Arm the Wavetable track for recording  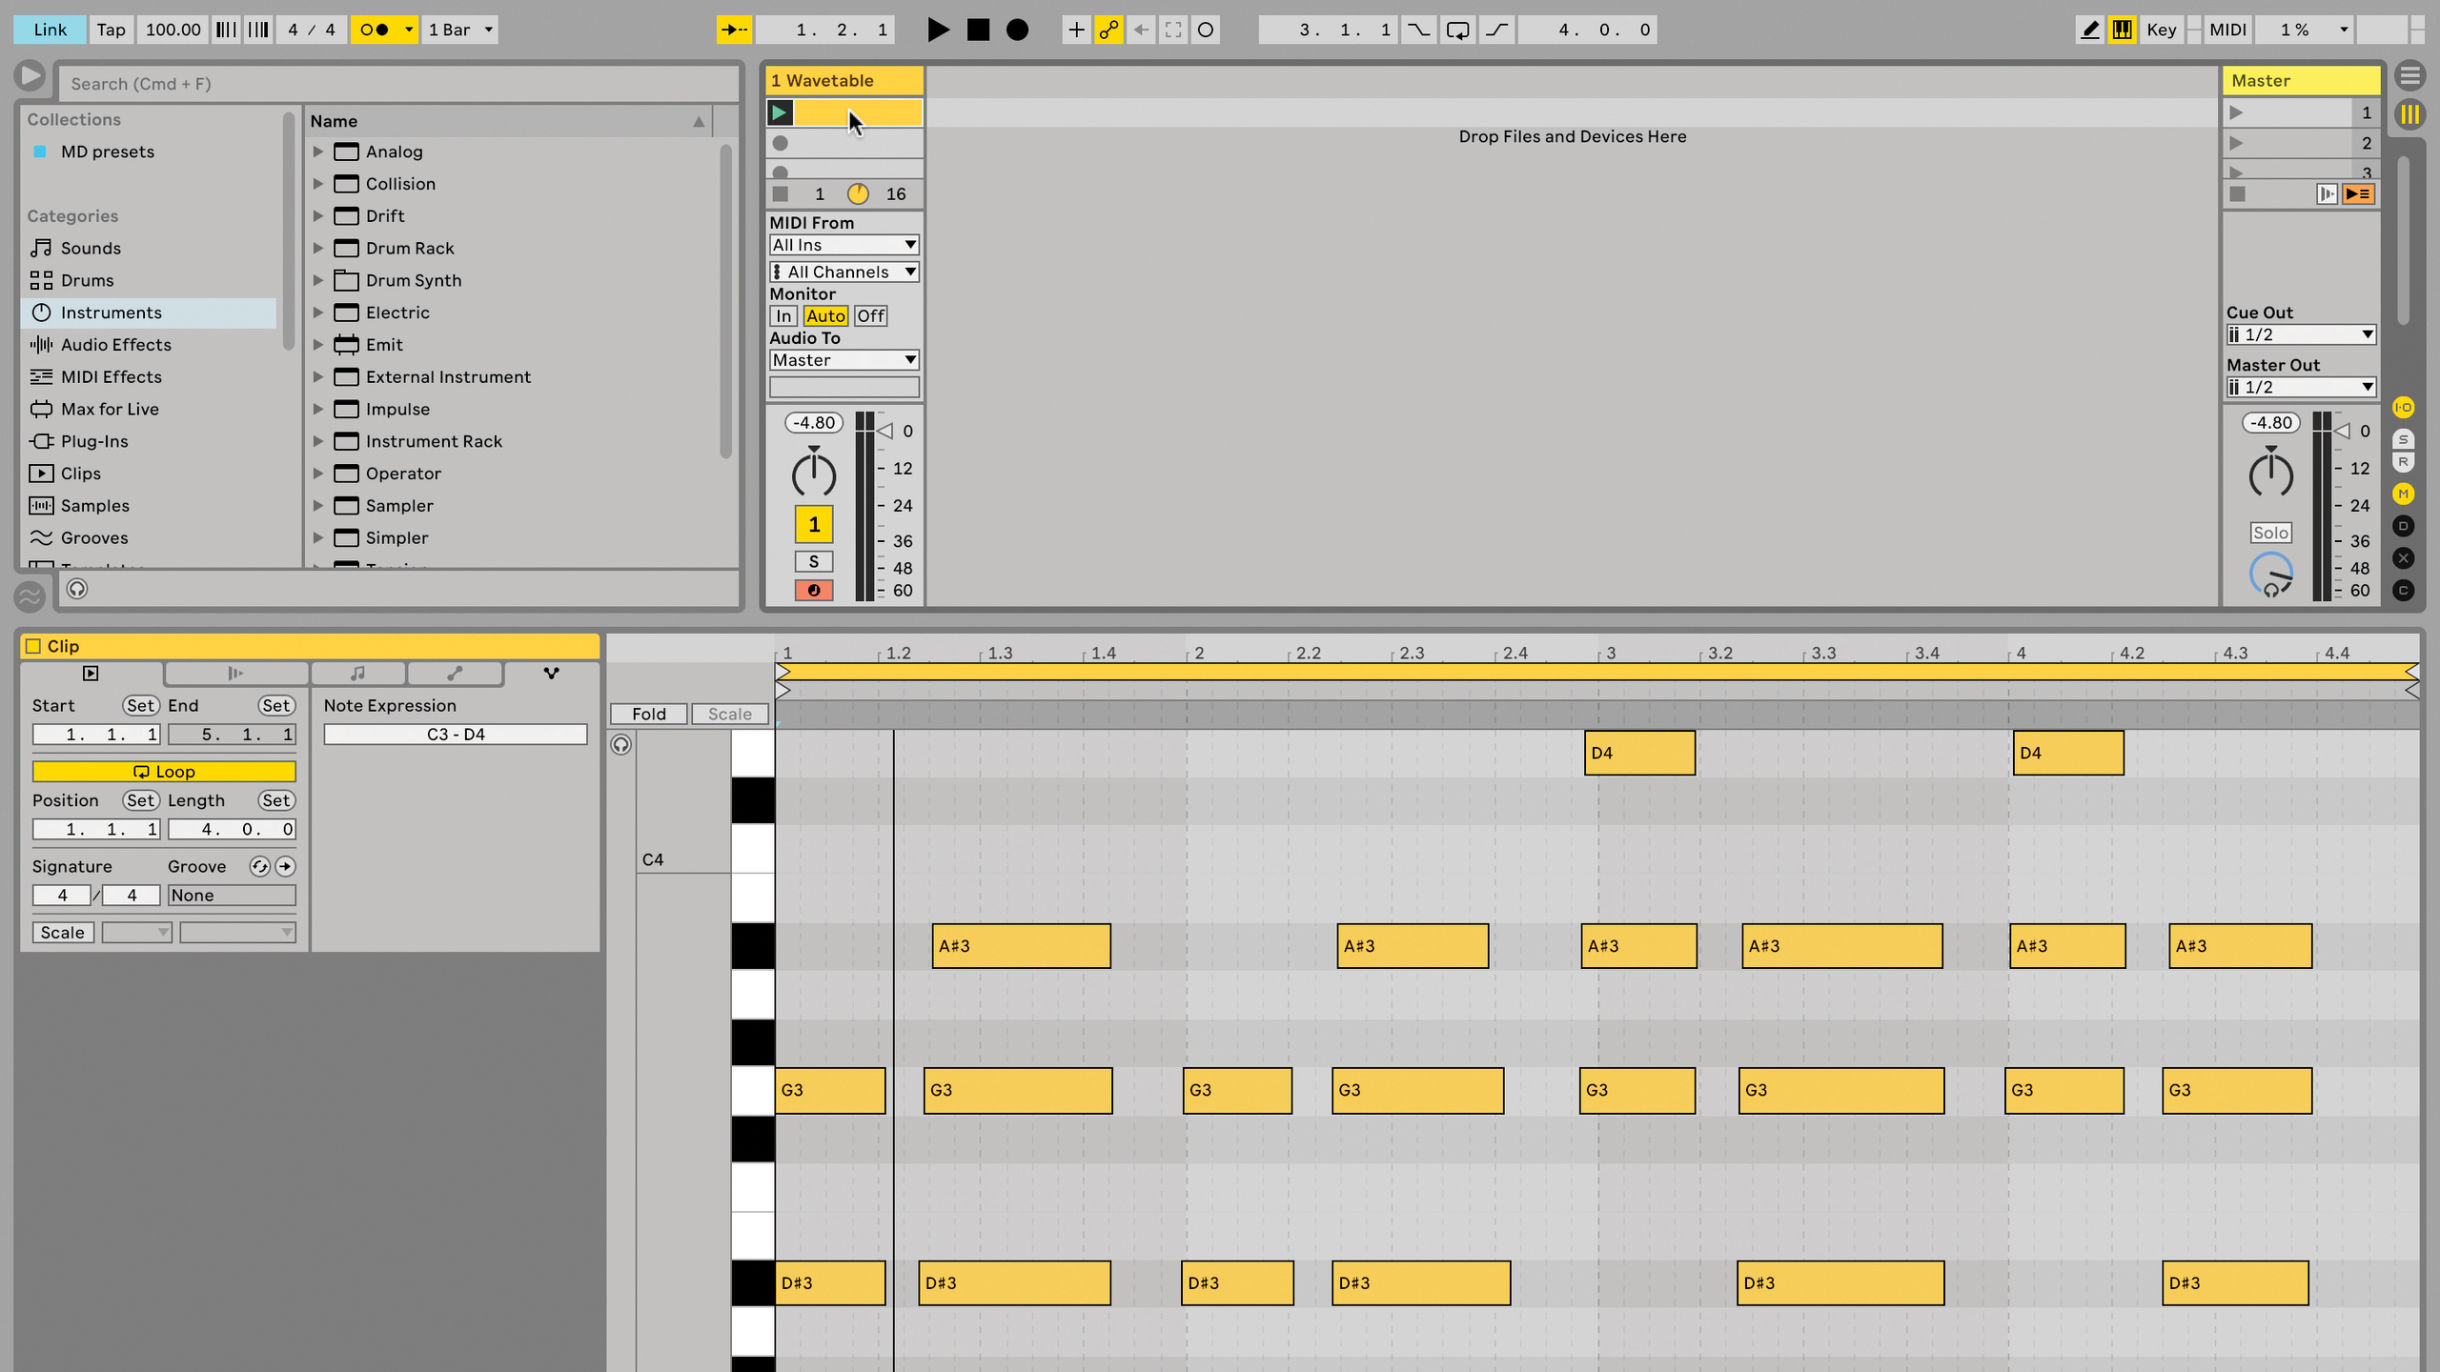pos(813,590)
